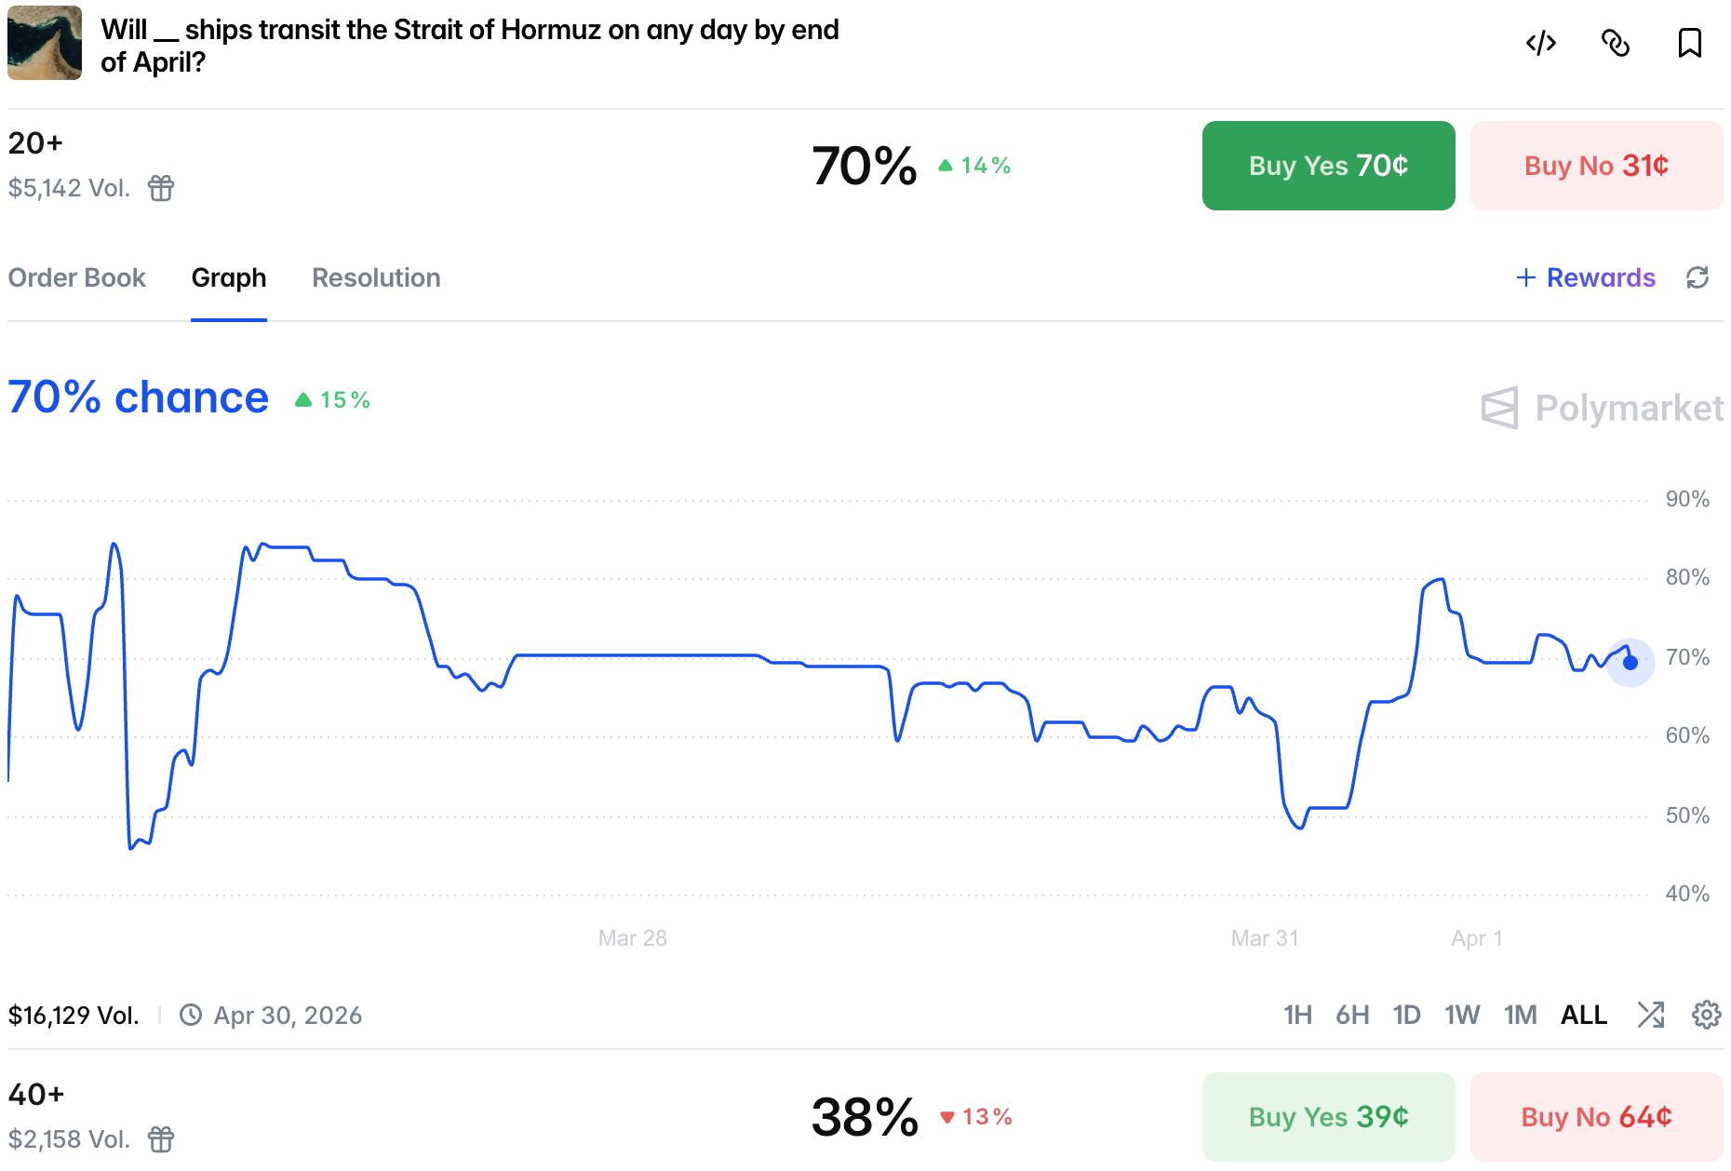Set chart range to 1W
The width and height of the screenshot is (1731, 1171).
[x=1462, y=1015]
